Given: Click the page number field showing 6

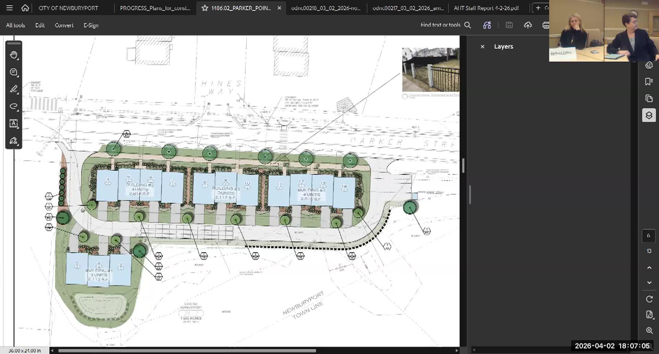Looking at the screenshot, I should pos(649,236).
